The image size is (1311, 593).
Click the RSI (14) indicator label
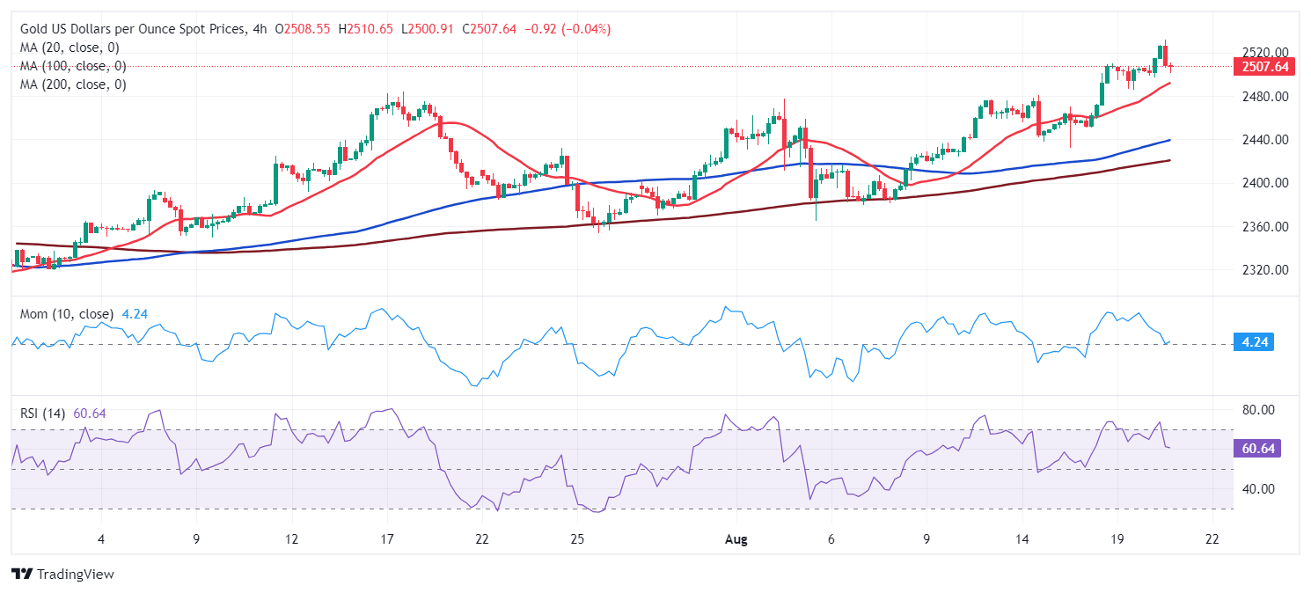41,414
